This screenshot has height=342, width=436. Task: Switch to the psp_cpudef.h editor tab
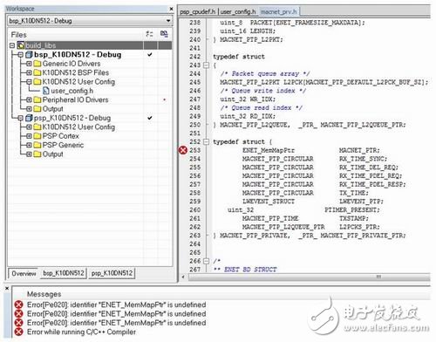[197, 11]
